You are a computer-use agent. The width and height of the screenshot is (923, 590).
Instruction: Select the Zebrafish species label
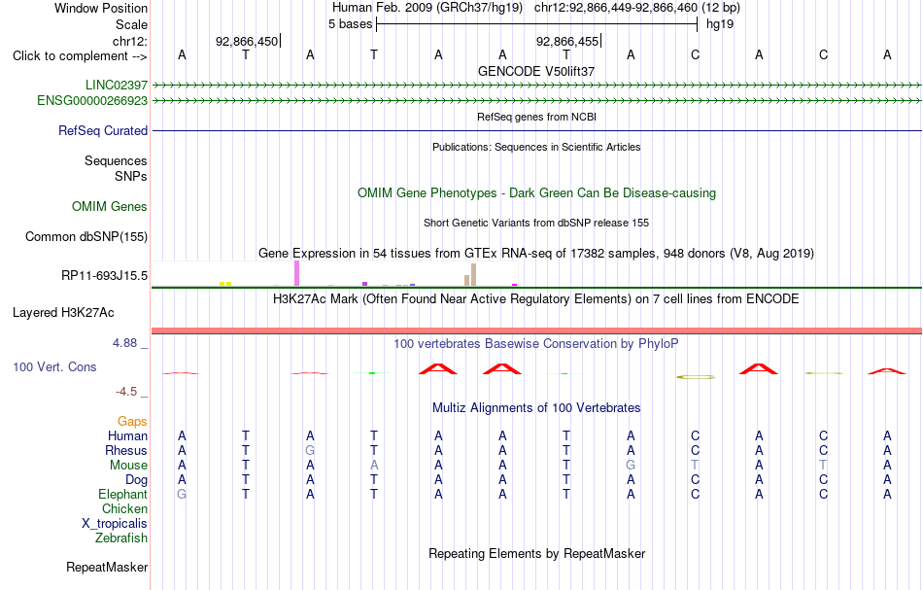pos(121,538)
